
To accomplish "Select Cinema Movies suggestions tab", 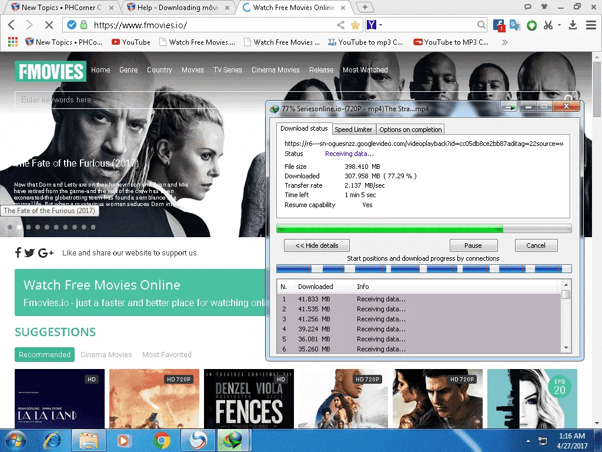I will [x=106, y=354].
